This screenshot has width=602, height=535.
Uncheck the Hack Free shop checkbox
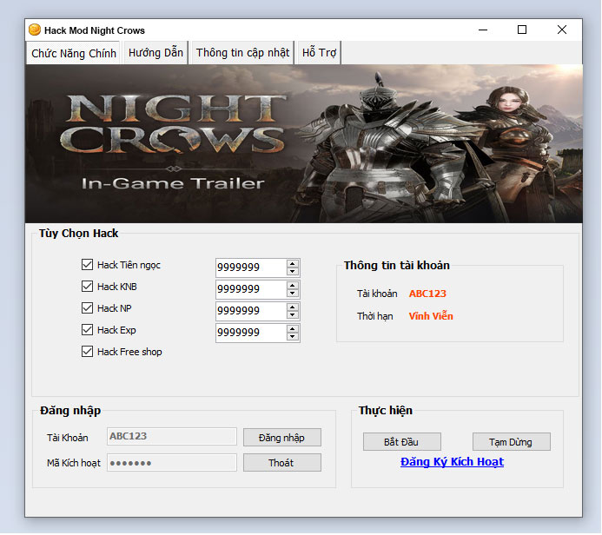pos(87,352)
